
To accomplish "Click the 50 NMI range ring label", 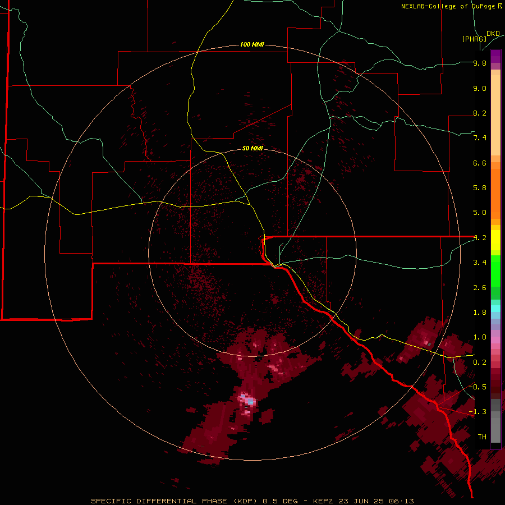I will [252, 148].
